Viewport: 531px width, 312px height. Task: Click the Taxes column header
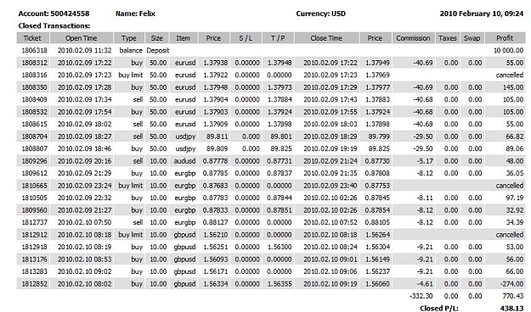448,38
